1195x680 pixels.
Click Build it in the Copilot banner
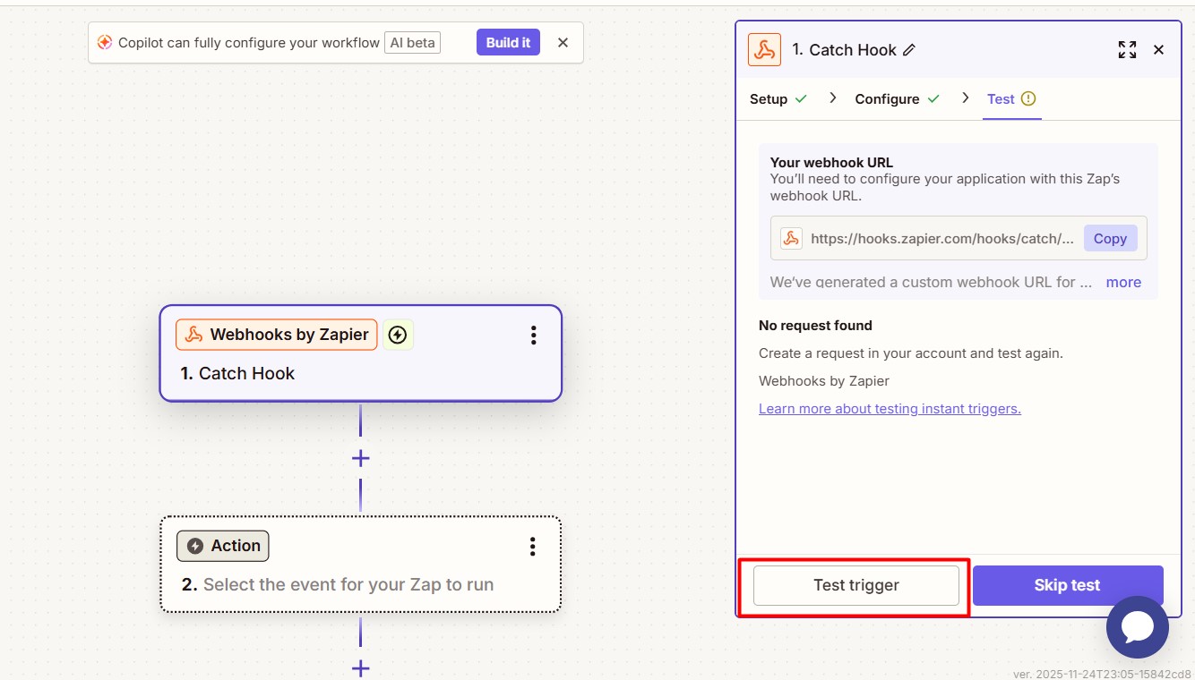(508, 42)
